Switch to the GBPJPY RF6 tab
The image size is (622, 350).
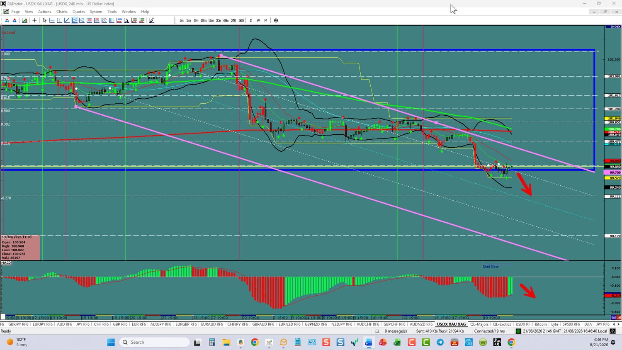18,324
